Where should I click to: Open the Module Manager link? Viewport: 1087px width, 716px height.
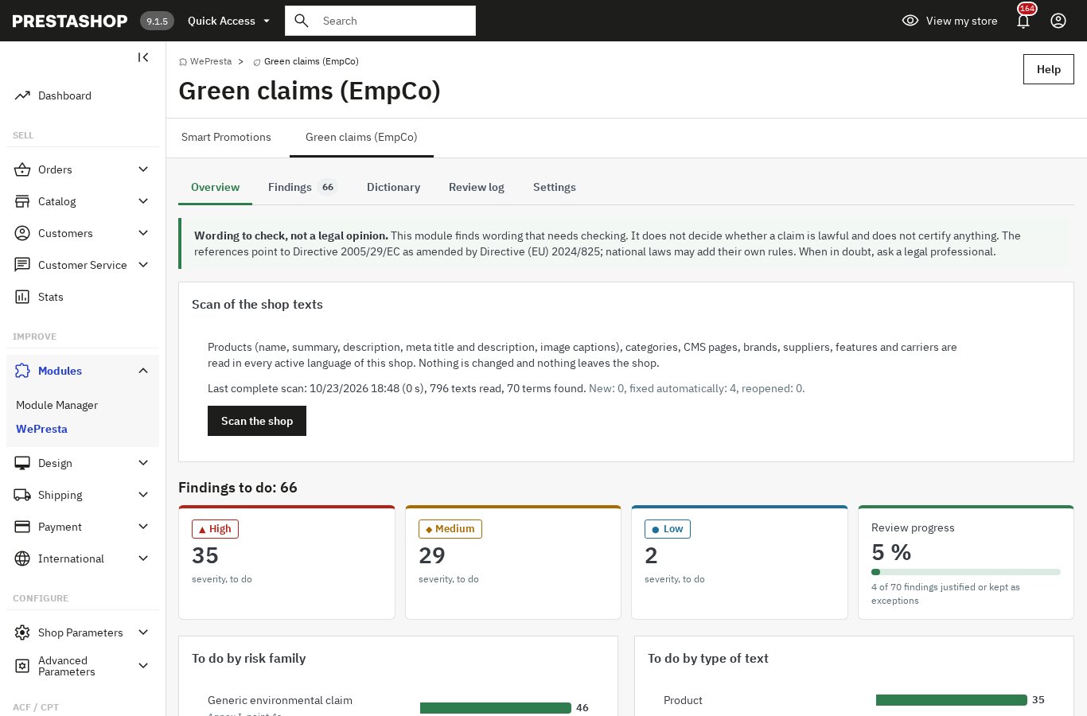click(56, 405)
